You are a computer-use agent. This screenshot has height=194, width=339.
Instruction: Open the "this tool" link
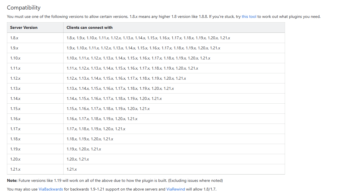point(249,16)
